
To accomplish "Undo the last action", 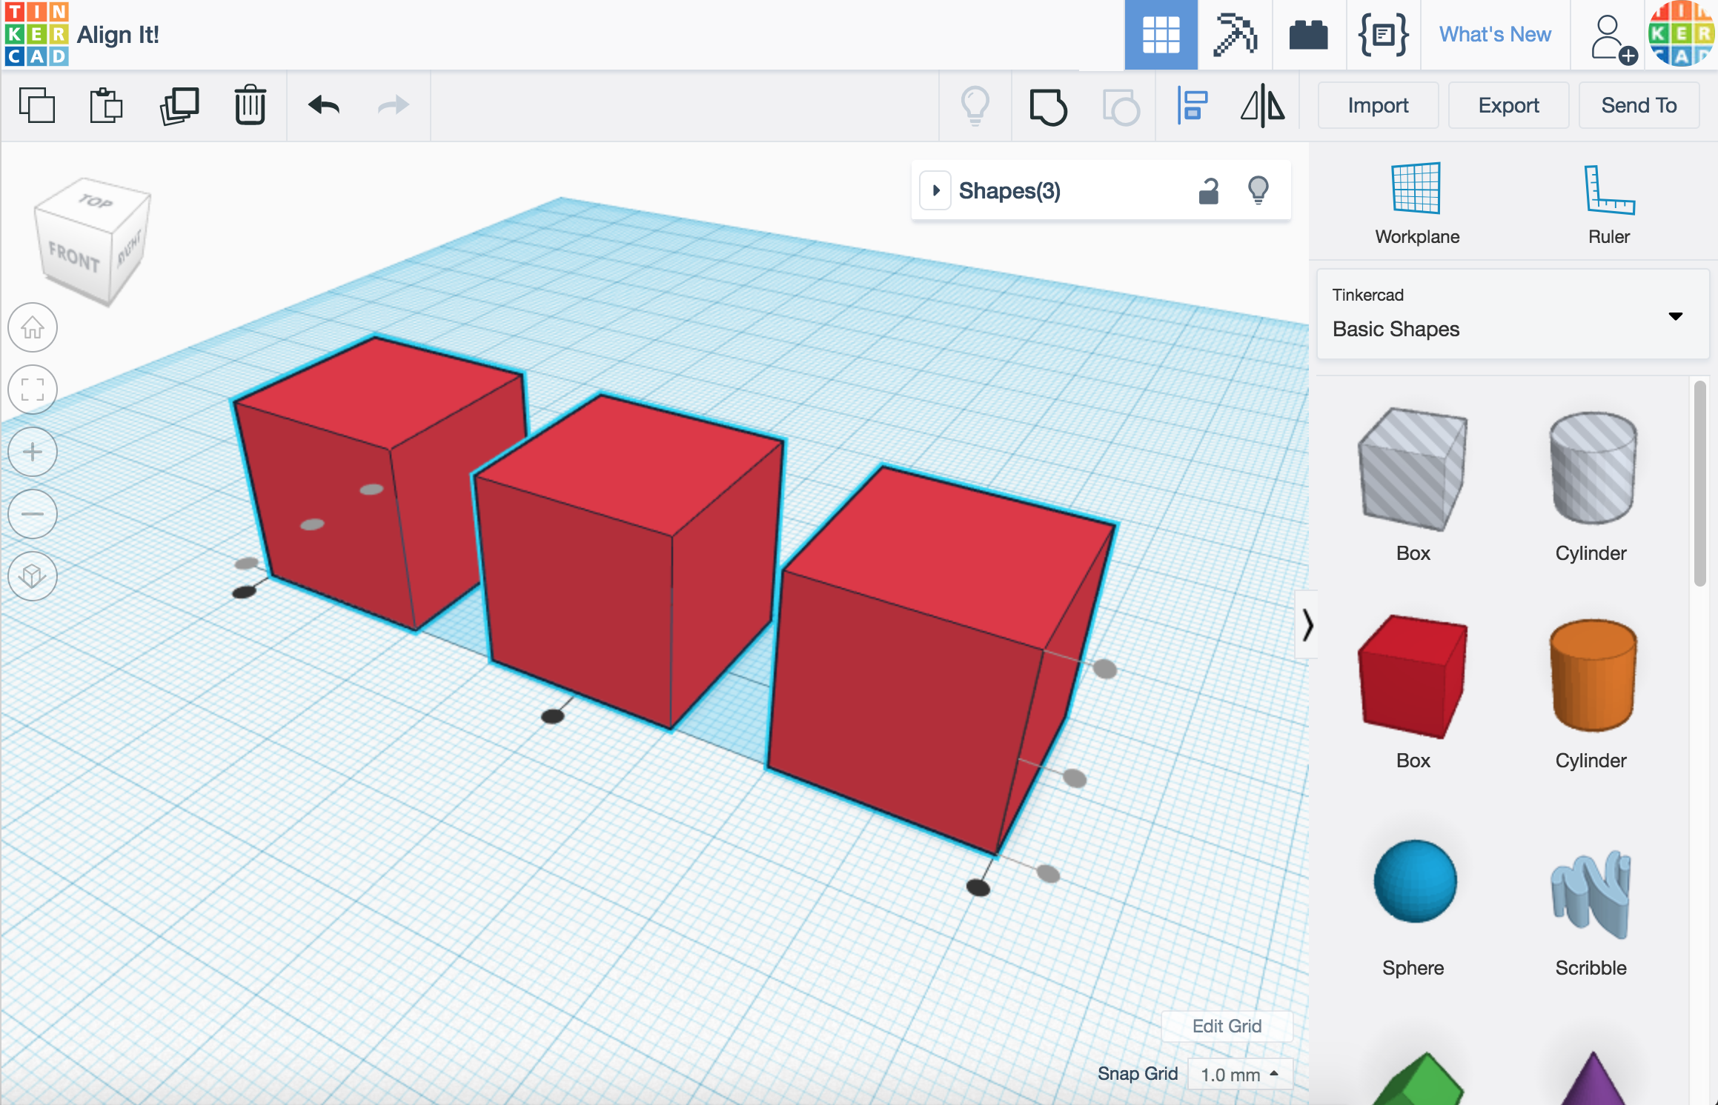I will 324,105.
